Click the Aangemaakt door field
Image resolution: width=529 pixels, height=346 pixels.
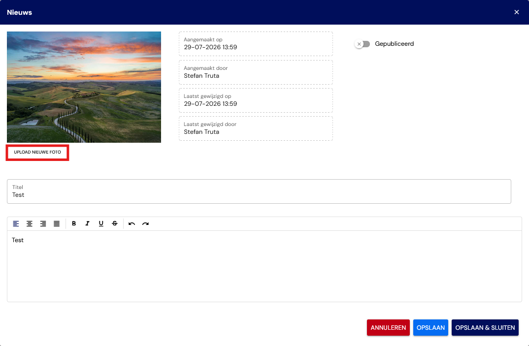point(256,72)
